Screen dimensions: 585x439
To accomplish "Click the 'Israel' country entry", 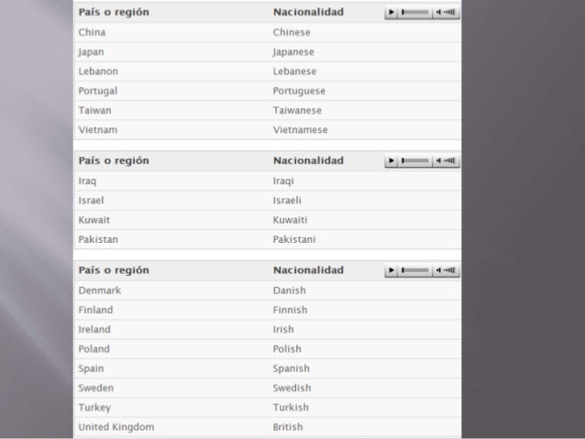I will (x=92, y=200).
